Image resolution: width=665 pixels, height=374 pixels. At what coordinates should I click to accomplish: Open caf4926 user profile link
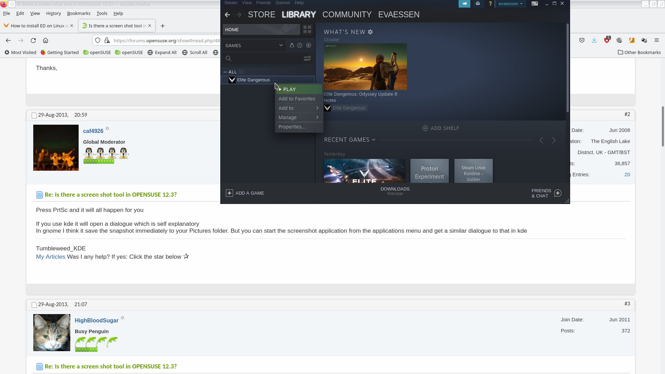pyautogui.click(x=93, y=131)
